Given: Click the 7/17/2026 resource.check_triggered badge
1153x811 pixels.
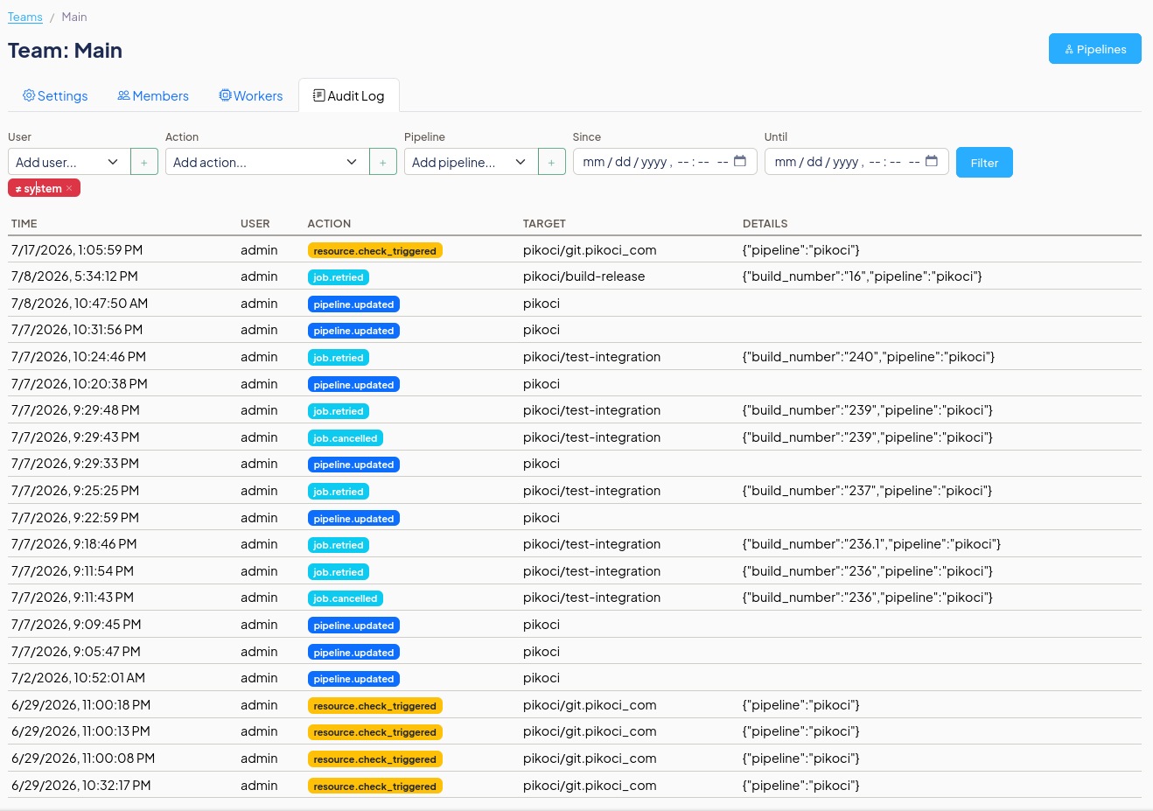Looking at the screenshot, I should 375,251.
